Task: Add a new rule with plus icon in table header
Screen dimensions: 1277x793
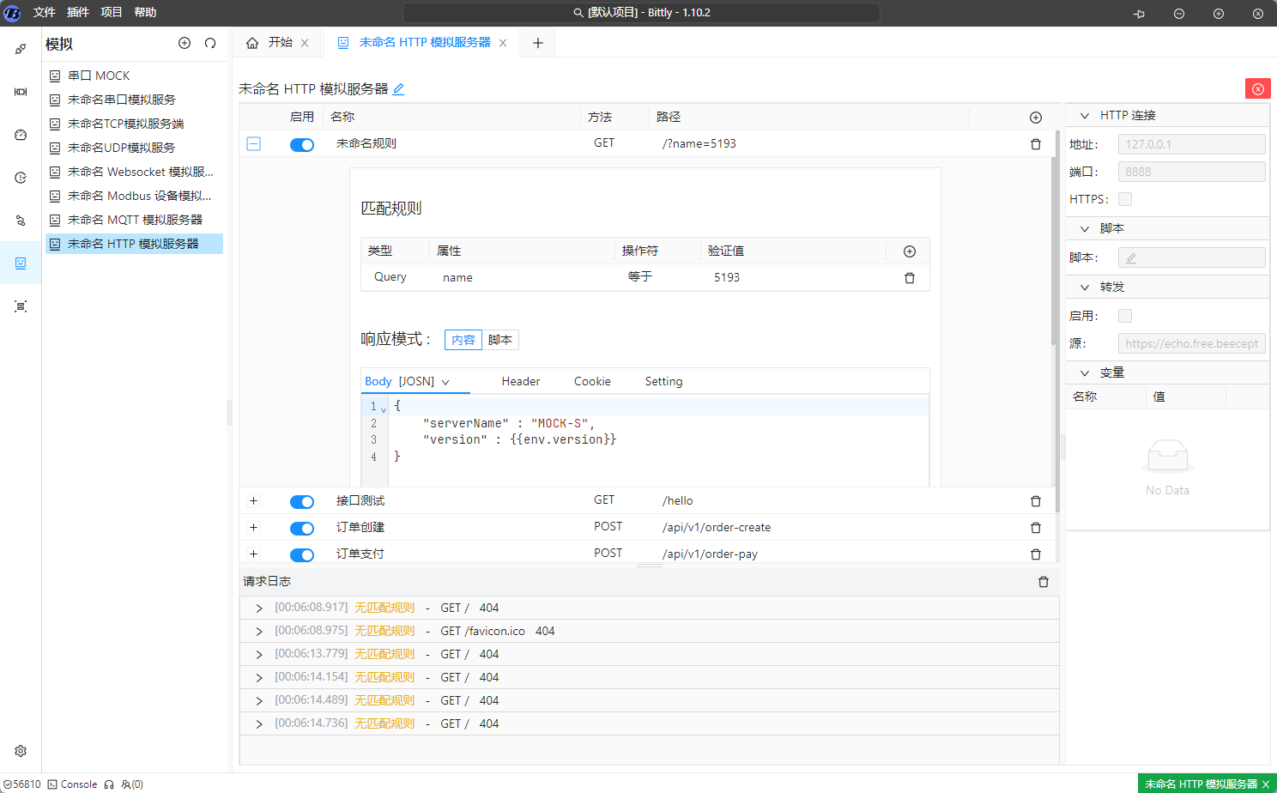Action: coord(1035,118)
